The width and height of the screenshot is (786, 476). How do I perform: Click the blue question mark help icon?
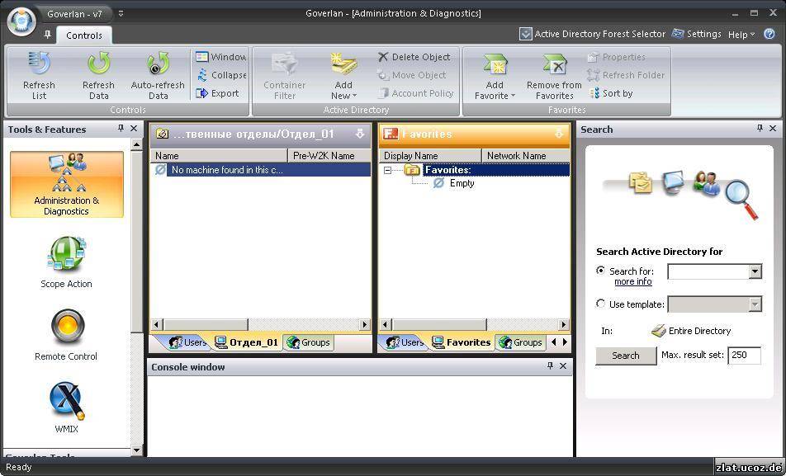[769, 34]
